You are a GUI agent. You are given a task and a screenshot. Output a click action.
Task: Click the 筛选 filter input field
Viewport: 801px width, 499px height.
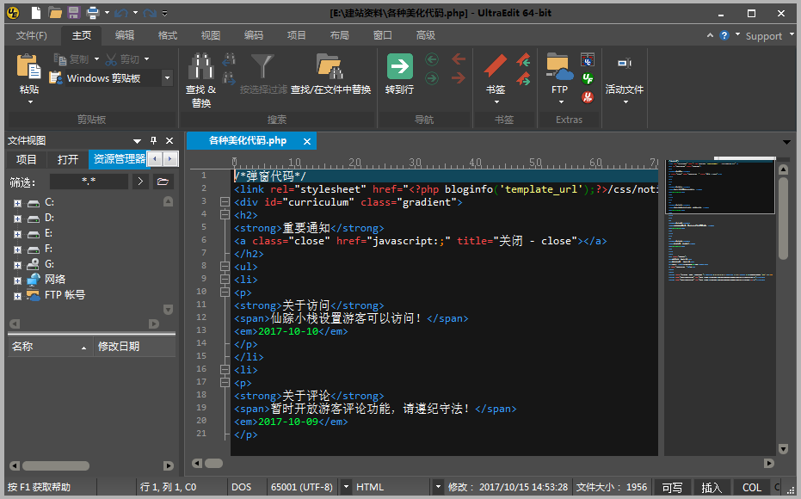88,182
